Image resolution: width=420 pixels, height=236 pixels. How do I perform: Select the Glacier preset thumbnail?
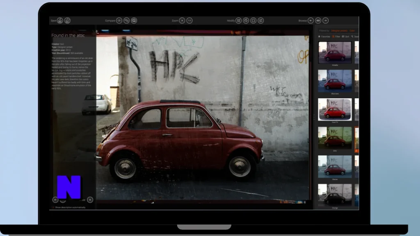coord(335,166)
